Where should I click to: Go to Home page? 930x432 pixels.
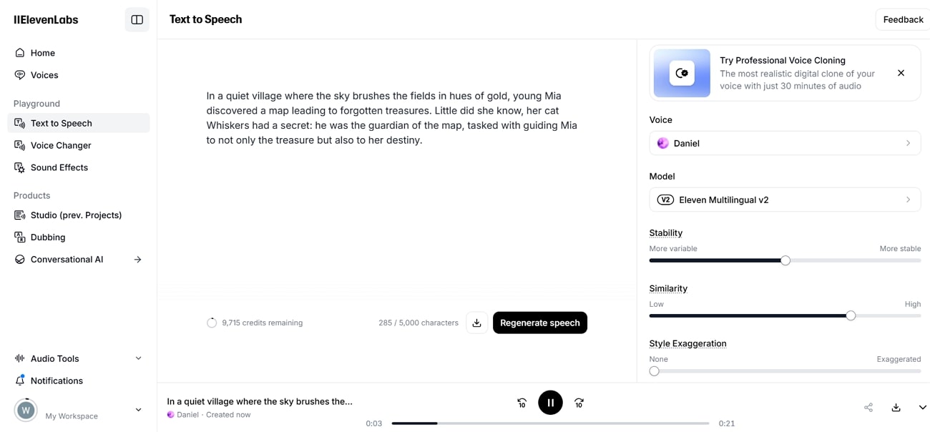pyautogui.click(x=79, y=53)
